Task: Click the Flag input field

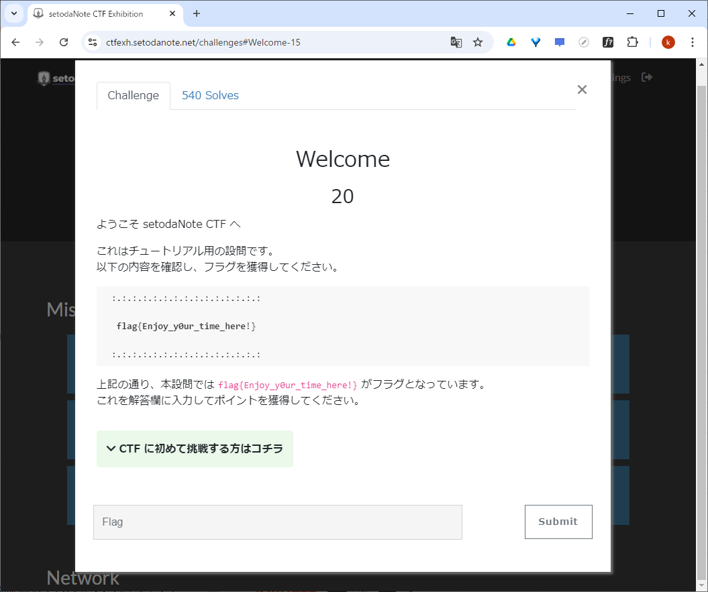Action: click(x=278, y=522)
